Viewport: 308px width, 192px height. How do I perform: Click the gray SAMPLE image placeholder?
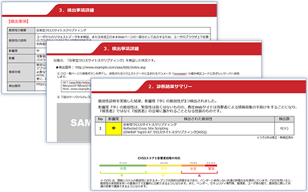(x=74, y=122)
